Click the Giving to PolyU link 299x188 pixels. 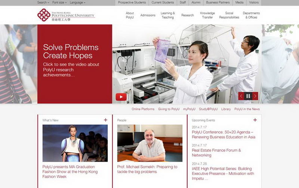169,109
